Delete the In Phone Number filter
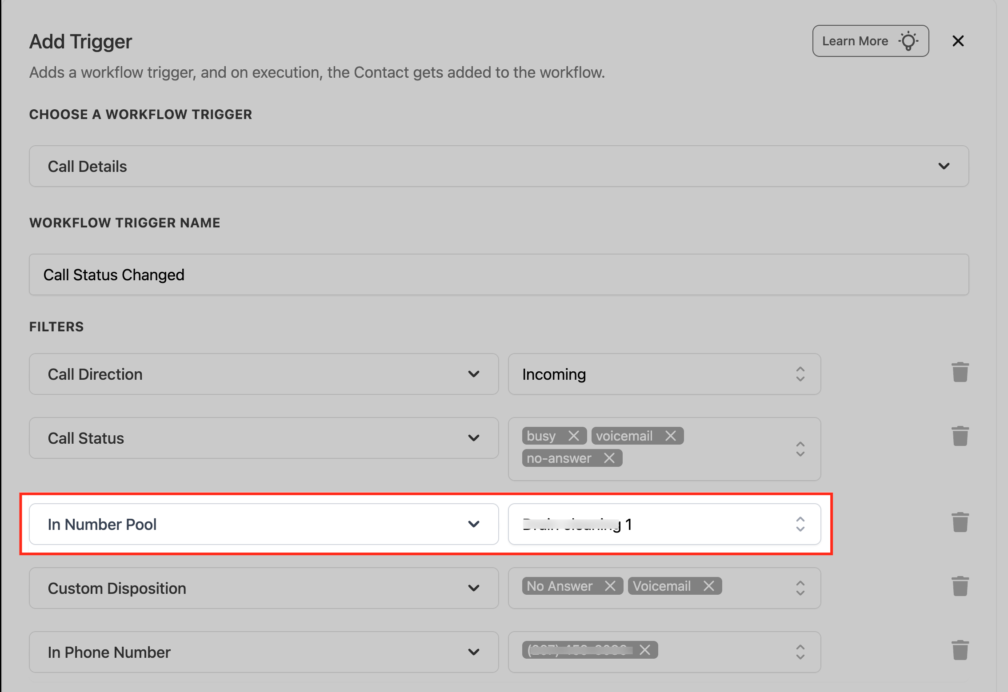Viewport: 1008px width, 692px height. pos(960,650)
